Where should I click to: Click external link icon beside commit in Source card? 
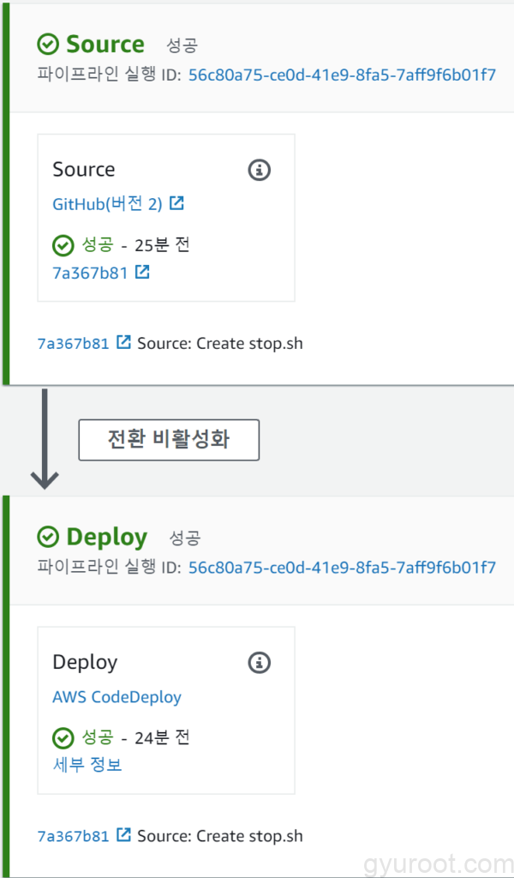tap(142, 272)
